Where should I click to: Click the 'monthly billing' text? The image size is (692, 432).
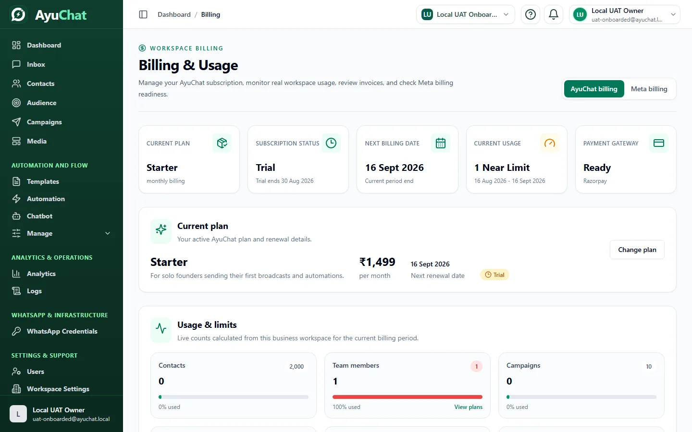166,181
